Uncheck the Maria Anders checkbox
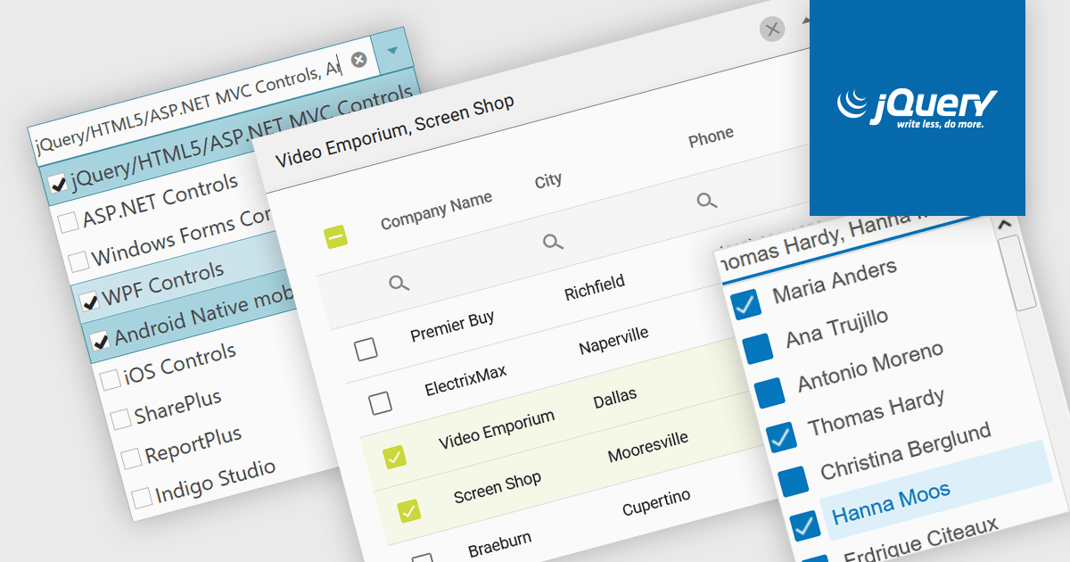1070x562 pixels. [x=745, y=304]
